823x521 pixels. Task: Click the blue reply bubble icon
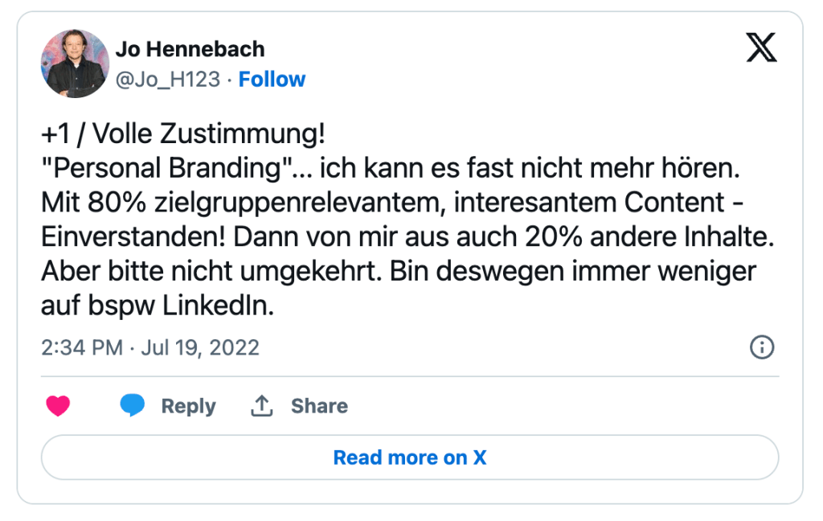click(x=133, y=406)
